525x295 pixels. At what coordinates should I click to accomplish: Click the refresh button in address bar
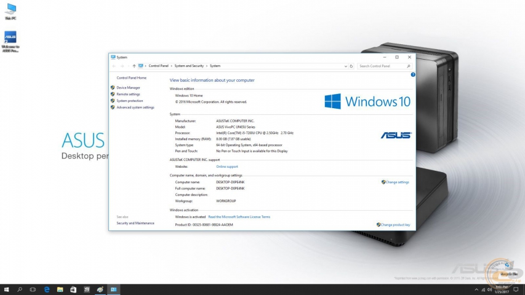(x=351, y=66)
